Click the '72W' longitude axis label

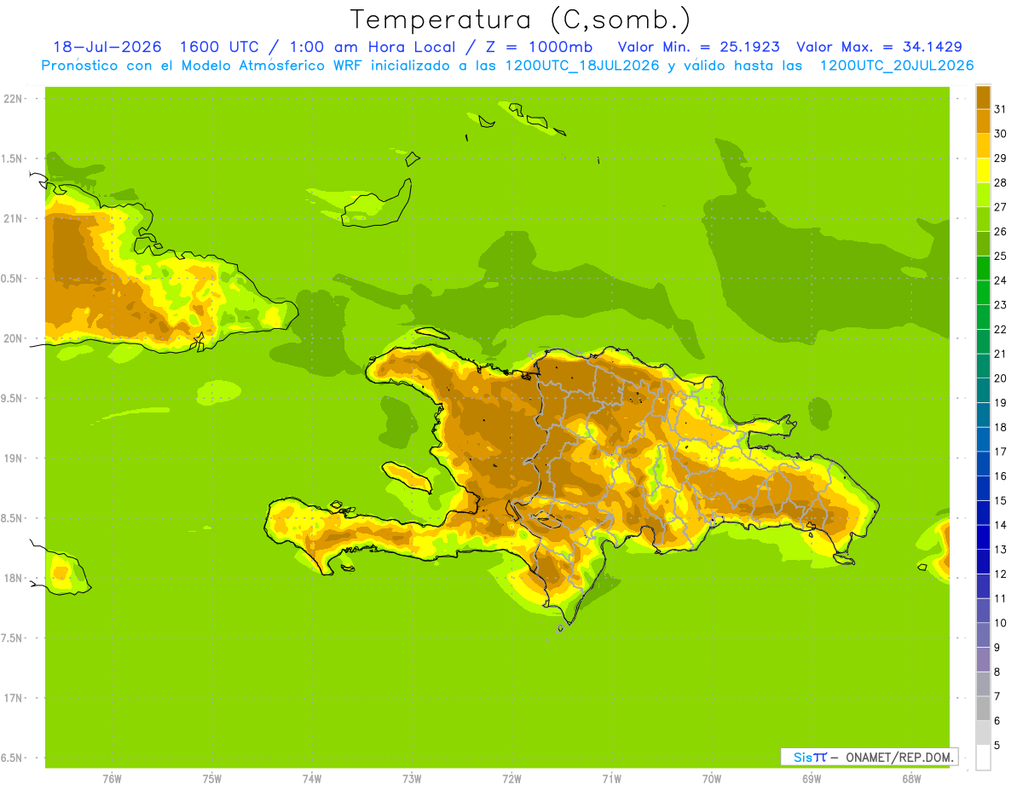511,778
